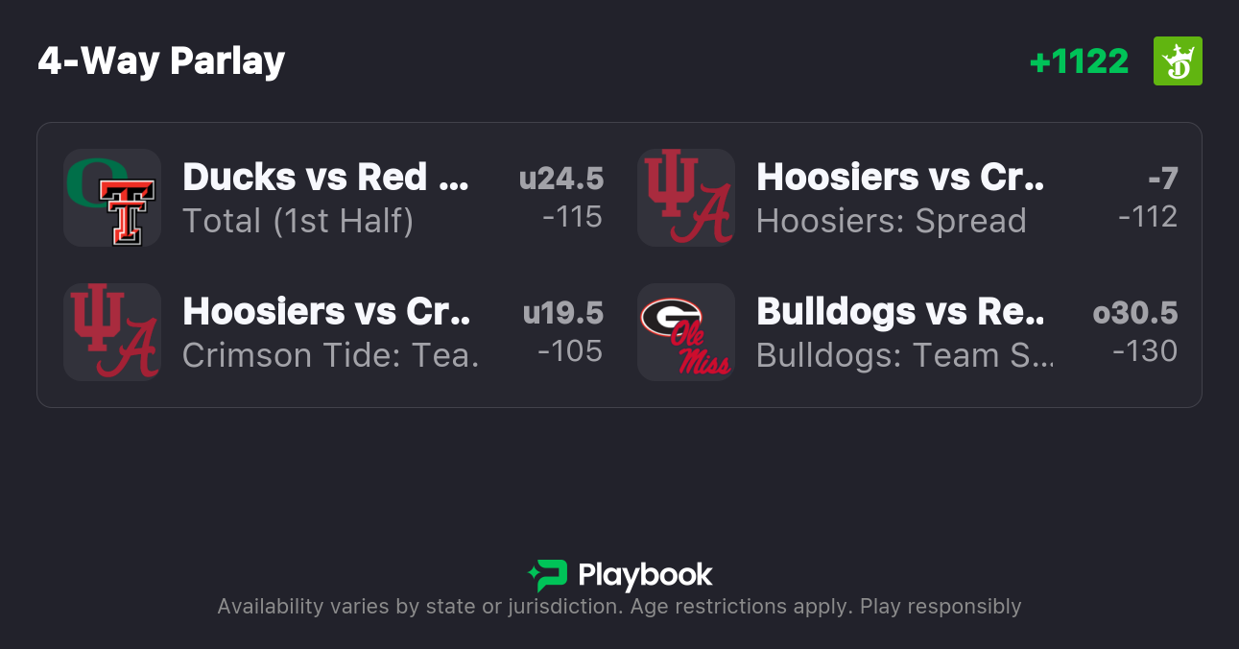Click the Hoosiers: Spread bet label
The image size is (1239, 649).
point(891,222)
